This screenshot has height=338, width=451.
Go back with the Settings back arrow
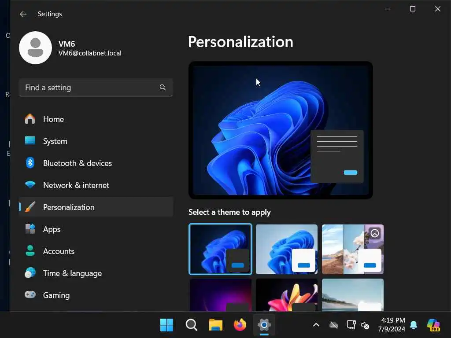coord(23,14)
